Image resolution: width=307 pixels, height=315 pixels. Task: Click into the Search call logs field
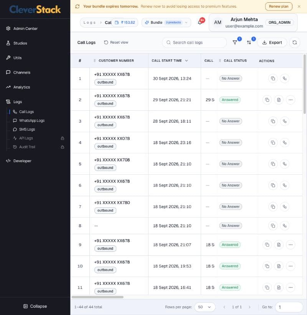coord(194,43)
